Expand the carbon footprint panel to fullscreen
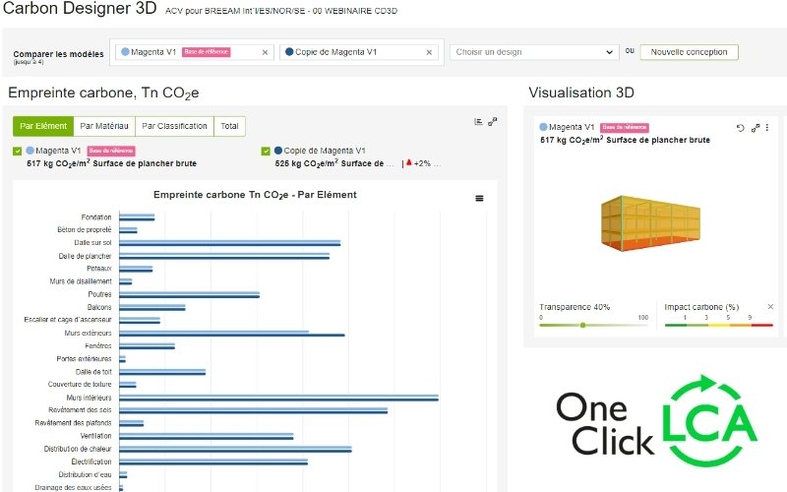 (x=493, y=122)
